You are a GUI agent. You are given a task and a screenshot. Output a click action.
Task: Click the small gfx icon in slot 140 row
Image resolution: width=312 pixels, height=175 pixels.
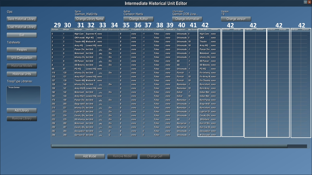tap(100, 92)
